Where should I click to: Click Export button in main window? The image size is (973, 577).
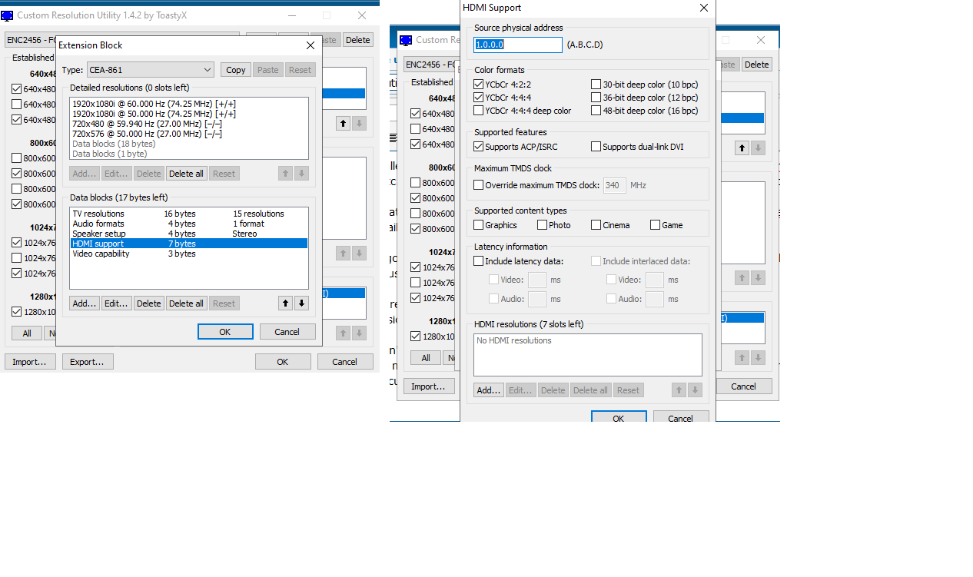pos(88,362)
